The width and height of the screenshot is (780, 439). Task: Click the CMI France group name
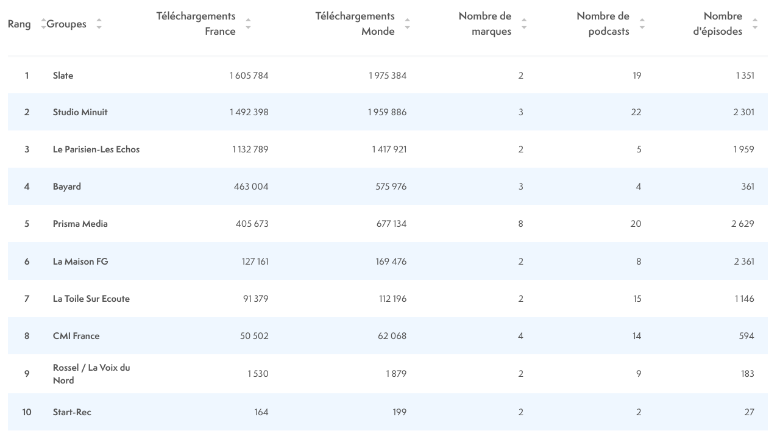pyautogui.click(x=76, y=336)
